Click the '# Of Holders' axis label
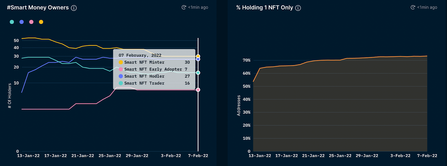The width and height of the screenshot is (447, 166). 9,96
